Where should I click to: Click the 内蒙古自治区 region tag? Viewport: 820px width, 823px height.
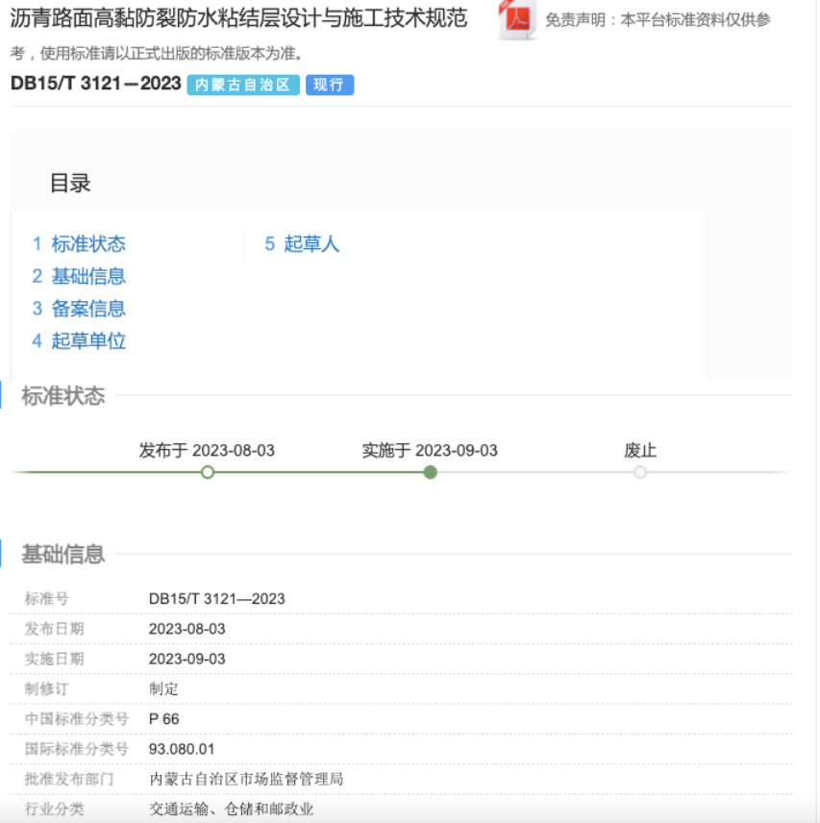tap(243, 86)
